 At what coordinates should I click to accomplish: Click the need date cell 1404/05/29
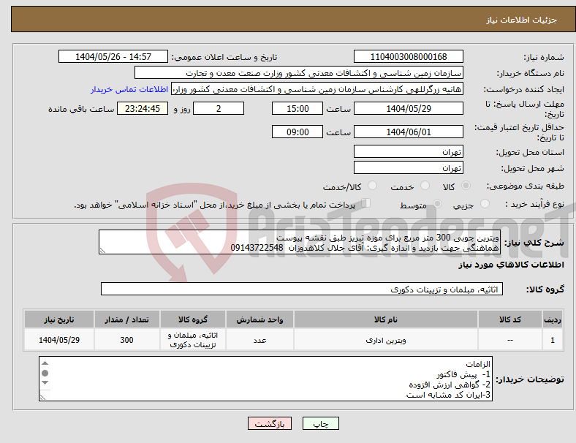pyautogui.click(x=59, y=340)
